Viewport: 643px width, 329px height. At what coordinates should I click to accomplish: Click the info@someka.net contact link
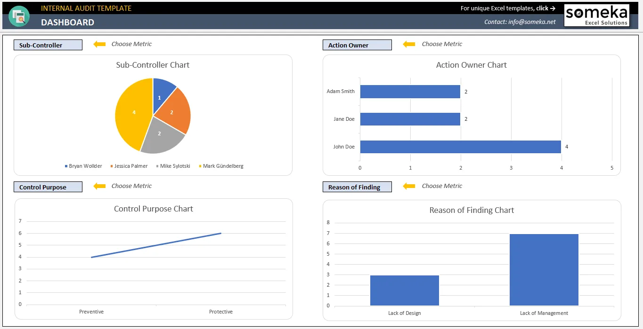[520, 22]
